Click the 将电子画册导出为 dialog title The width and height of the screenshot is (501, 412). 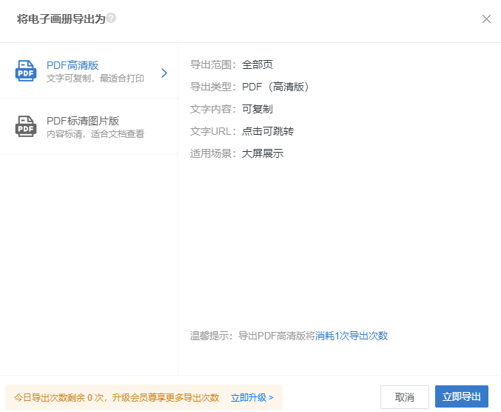(61, 19)
